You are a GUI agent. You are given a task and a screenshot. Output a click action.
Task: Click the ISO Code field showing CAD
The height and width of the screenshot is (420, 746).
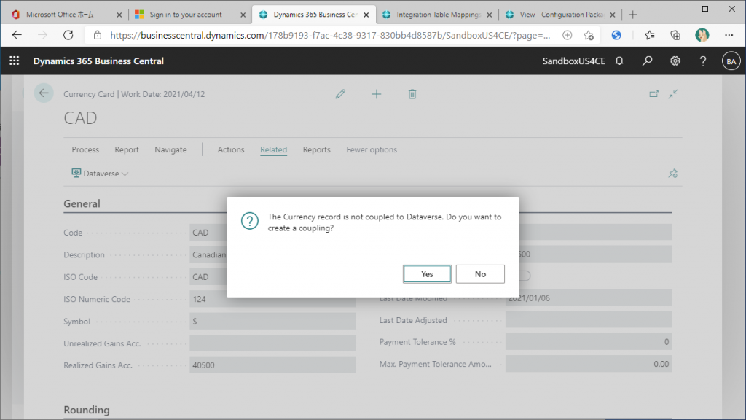tap(208, 276)
